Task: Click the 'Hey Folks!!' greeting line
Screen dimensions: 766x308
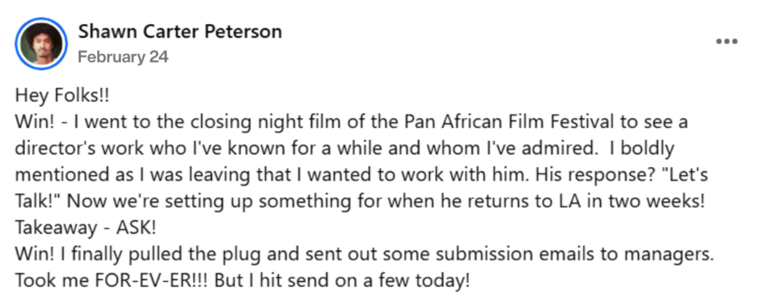Action: pyautogui.click(x=62, y=96)
